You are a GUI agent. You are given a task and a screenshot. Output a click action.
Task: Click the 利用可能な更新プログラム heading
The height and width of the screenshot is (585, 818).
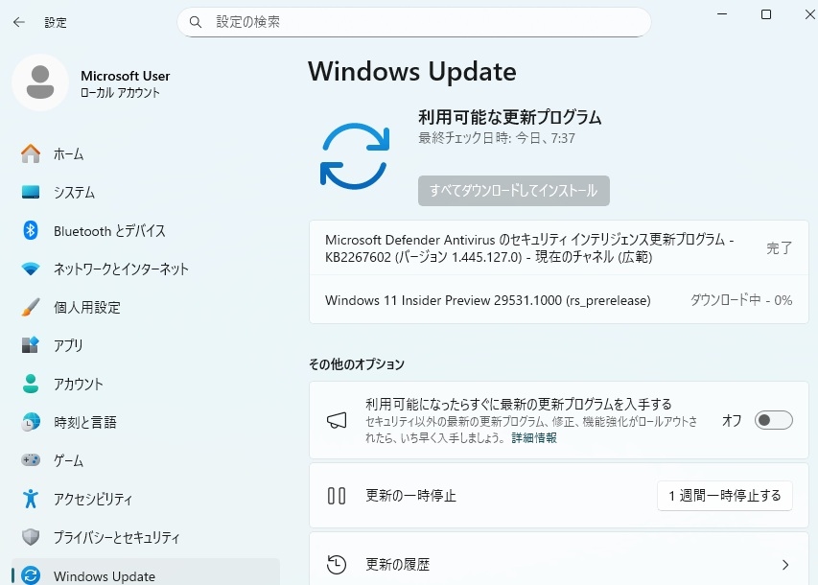point(509,117)
